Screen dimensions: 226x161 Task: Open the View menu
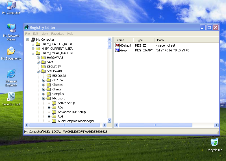point(45,34)
